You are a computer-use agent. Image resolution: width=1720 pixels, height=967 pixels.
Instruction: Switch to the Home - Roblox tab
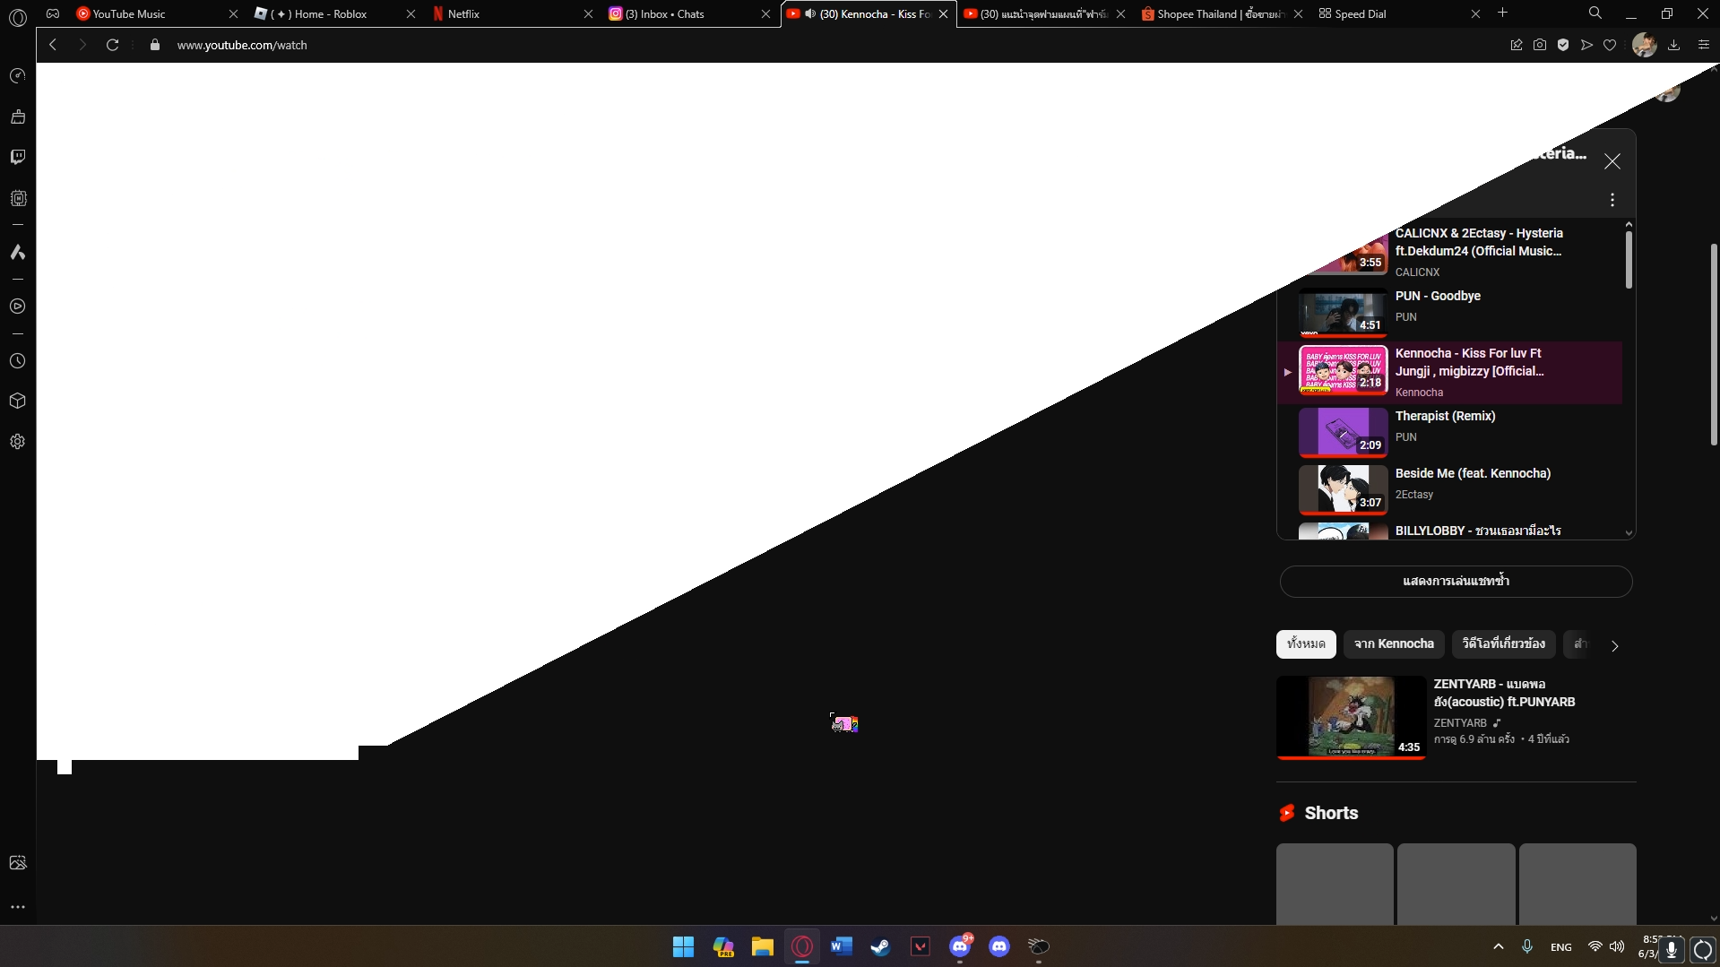(x=332, y=13)
